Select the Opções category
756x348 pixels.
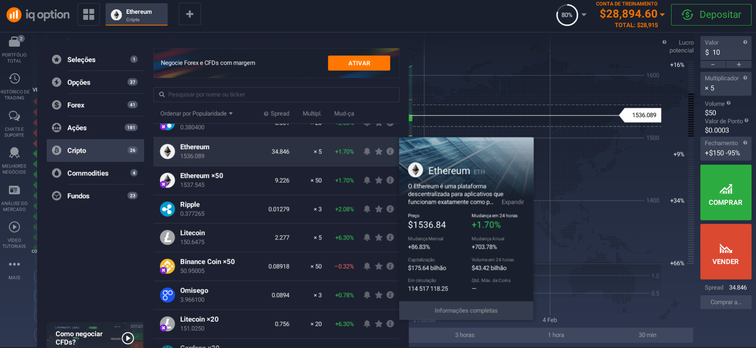click(x=95, y=82)
